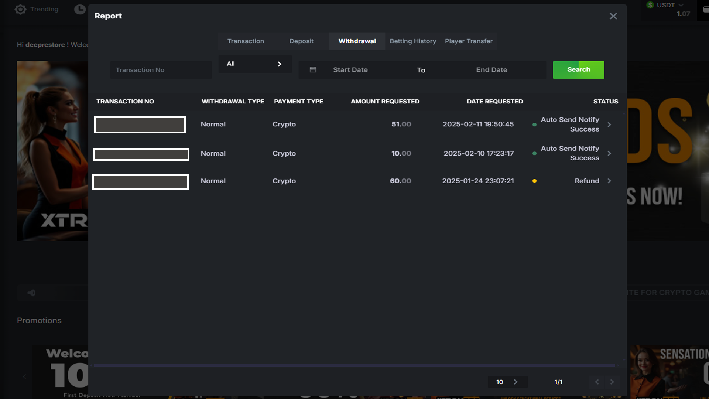Close the Report dialog
This screenshot has height=399, width=709.
[613, 16]
